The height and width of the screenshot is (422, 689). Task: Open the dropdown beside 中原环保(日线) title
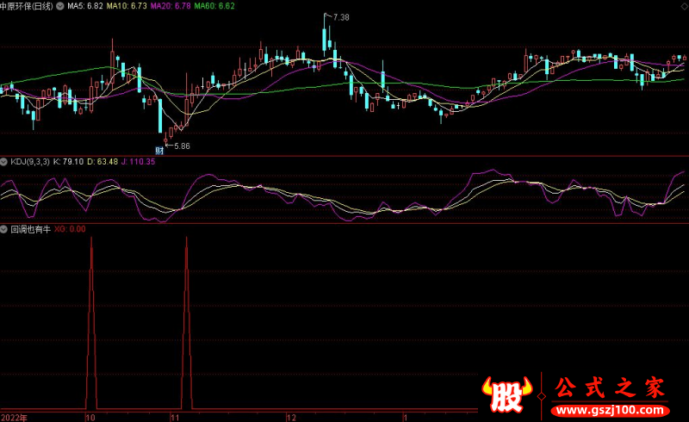[59, 6]
